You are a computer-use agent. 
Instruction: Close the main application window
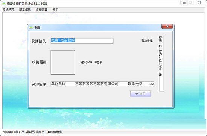(200, 3)
